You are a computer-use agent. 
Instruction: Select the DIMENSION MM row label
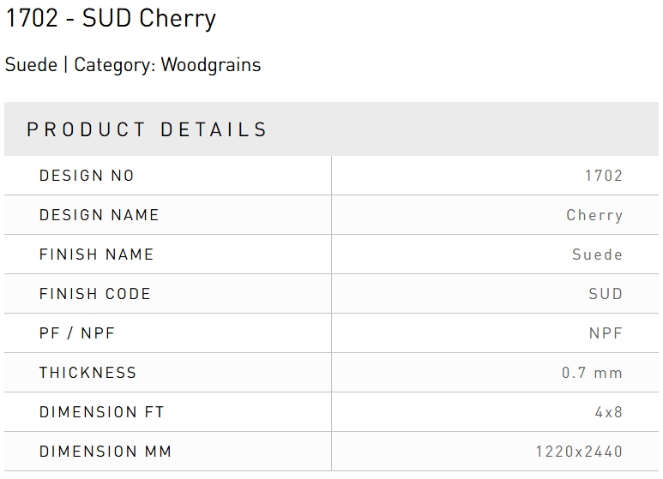(x=105, y=452)
